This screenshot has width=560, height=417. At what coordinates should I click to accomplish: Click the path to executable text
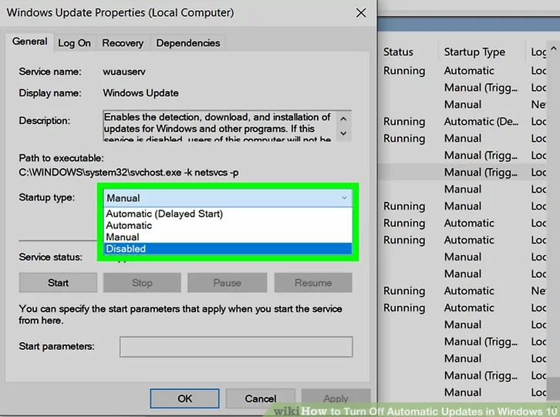tap(129, 173)
